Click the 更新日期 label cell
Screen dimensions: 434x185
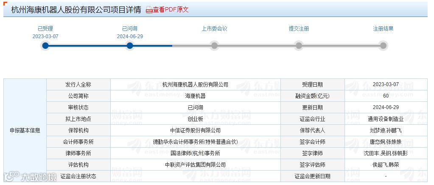pyautogui.click(x=313, y=107)
